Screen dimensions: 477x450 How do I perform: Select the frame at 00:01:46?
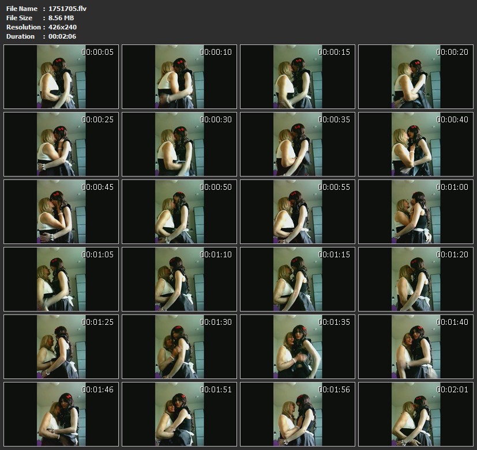(61, 414)
